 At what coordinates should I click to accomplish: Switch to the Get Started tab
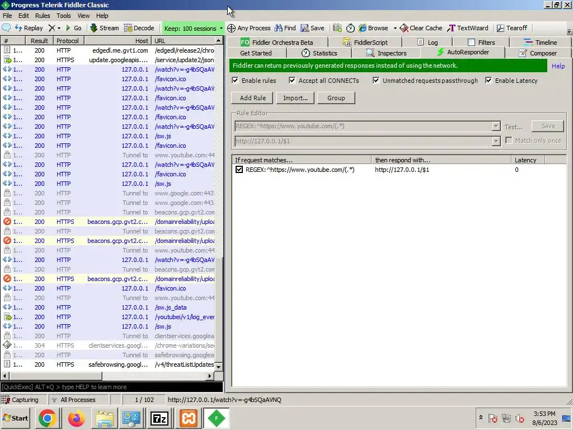[256, 53]
